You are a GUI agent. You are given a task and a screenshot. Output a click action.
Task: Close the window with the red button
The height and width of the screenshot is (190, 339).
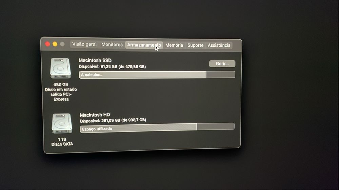47,44
